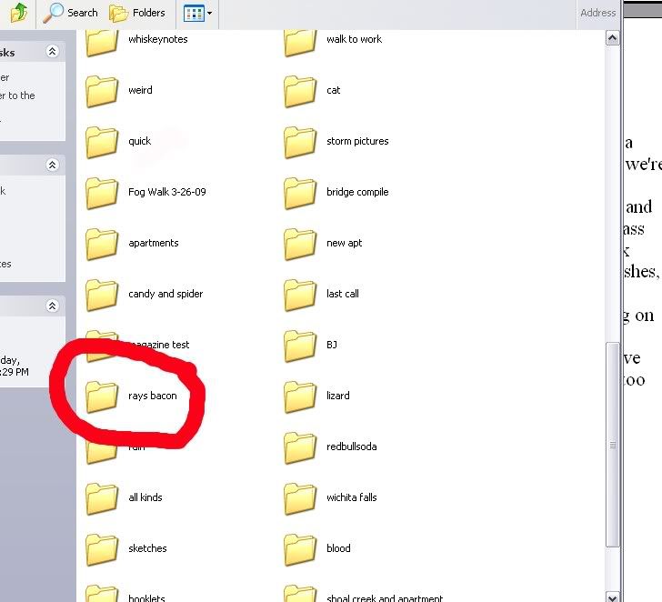Select the redbullsoda folder icon
Viewport: 662px width, 602px height.
(x=300, y=447)
